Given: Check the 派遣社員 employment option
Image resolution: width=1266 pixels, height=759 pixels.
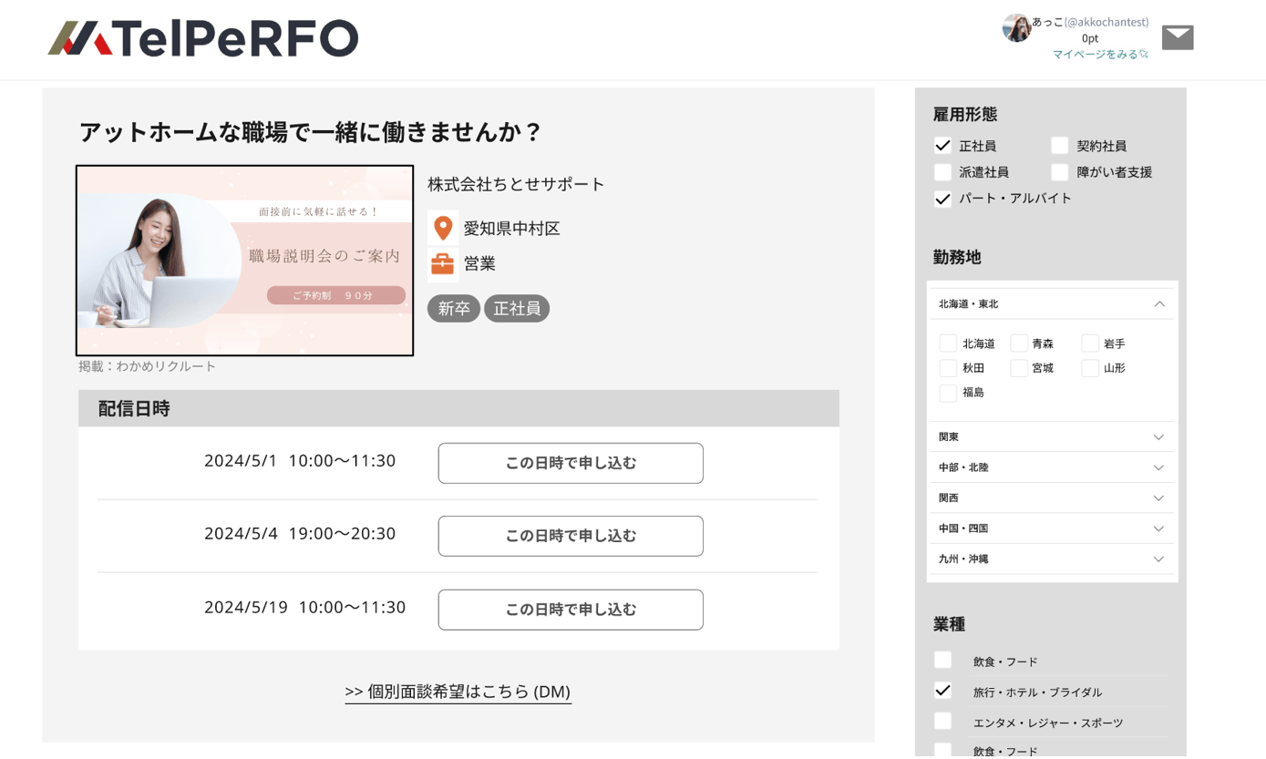Looking at the screenshot, I should pos(942,171).
